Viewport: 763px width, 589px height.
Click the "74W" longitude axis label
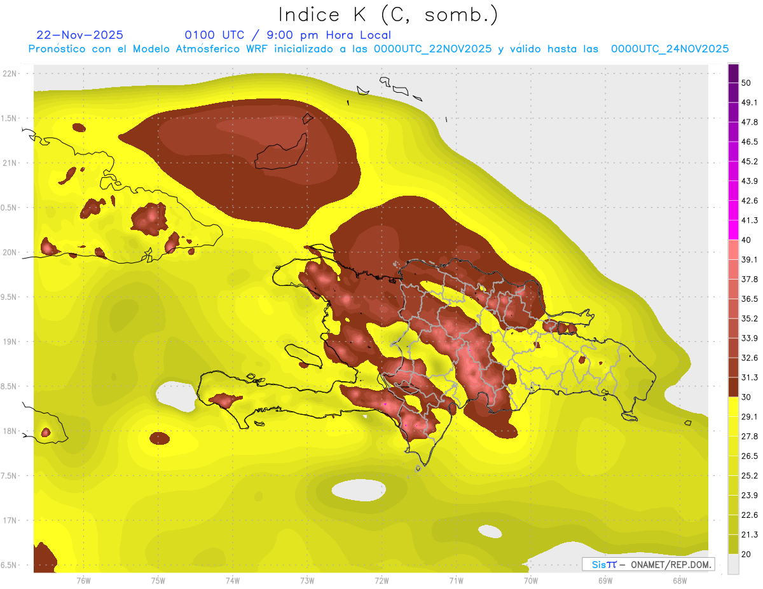point(233,580)
